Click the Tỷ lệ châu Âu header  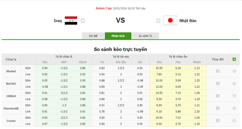pyautogui.click(x=178, y=57)
